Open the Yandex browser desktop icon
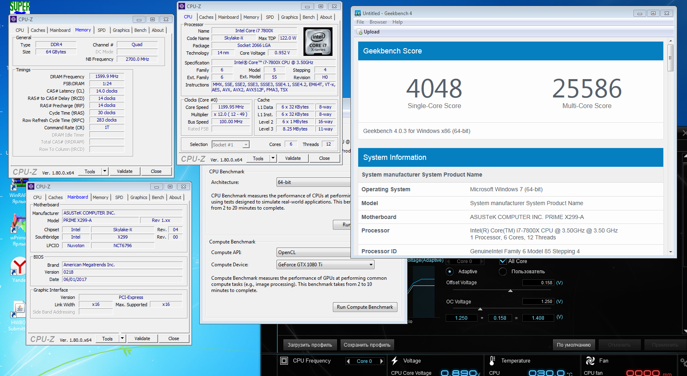The width and height of the screenshot is (687, 376). pos(18,269)
